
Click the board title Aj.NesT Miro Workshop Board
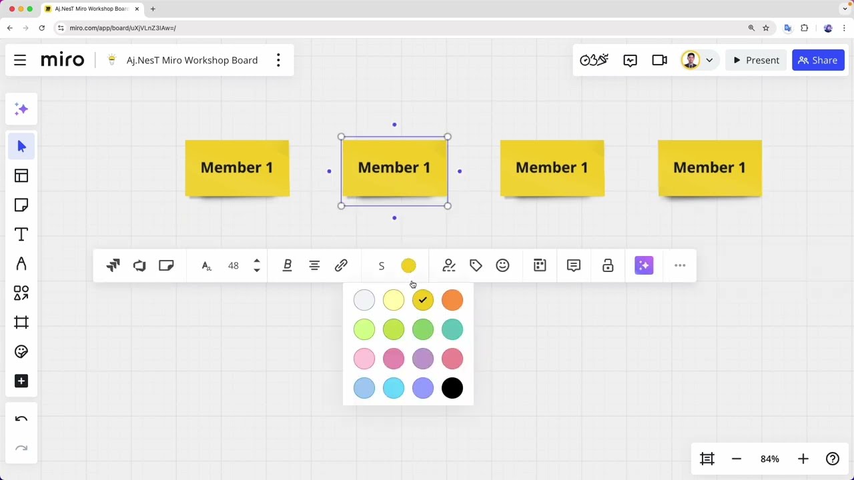tap(192, 60)
